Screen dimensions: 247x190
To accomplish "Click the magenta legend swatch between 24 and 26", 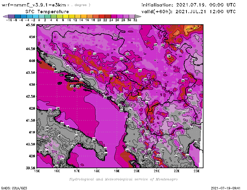I will (114, 16).
